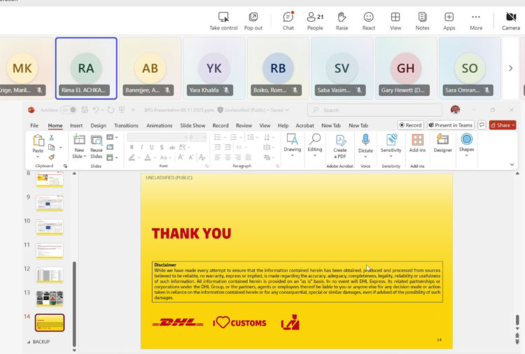Image resolution: width=525 pixels, height=354 pixels.
Task: Open the Slide Show tab
Action: [192, 126]
